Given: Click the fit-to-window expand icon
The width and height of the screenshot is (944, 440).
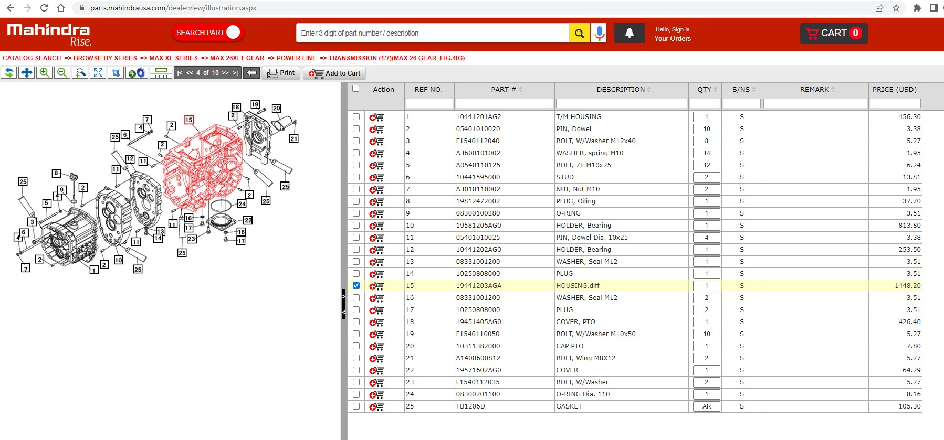Looking at the screenshot, I should tap(98, 73).
